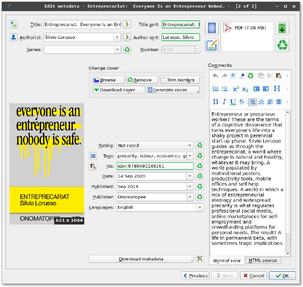This screenshot has width=303, height=287.
Task: Open the Published date dropdown
Action: coord(190,187)
